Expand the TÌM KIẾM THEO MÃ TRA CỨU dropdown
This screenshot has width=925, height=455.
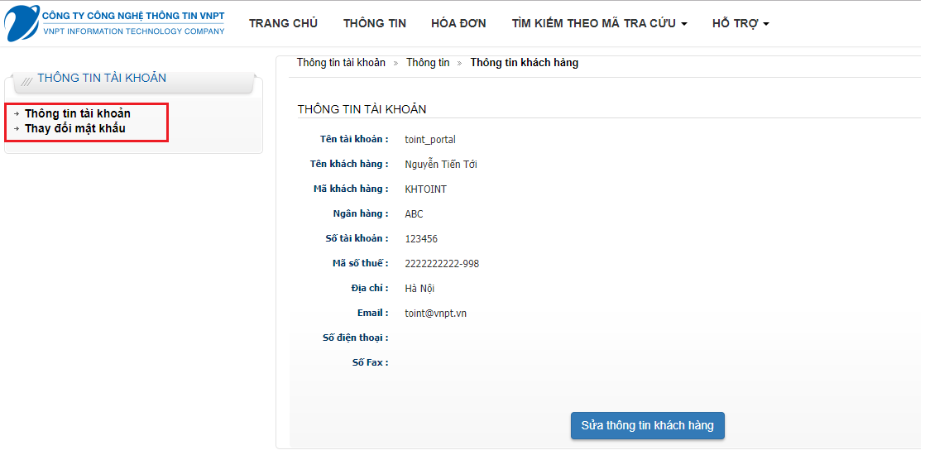click(x=599, y=23)
